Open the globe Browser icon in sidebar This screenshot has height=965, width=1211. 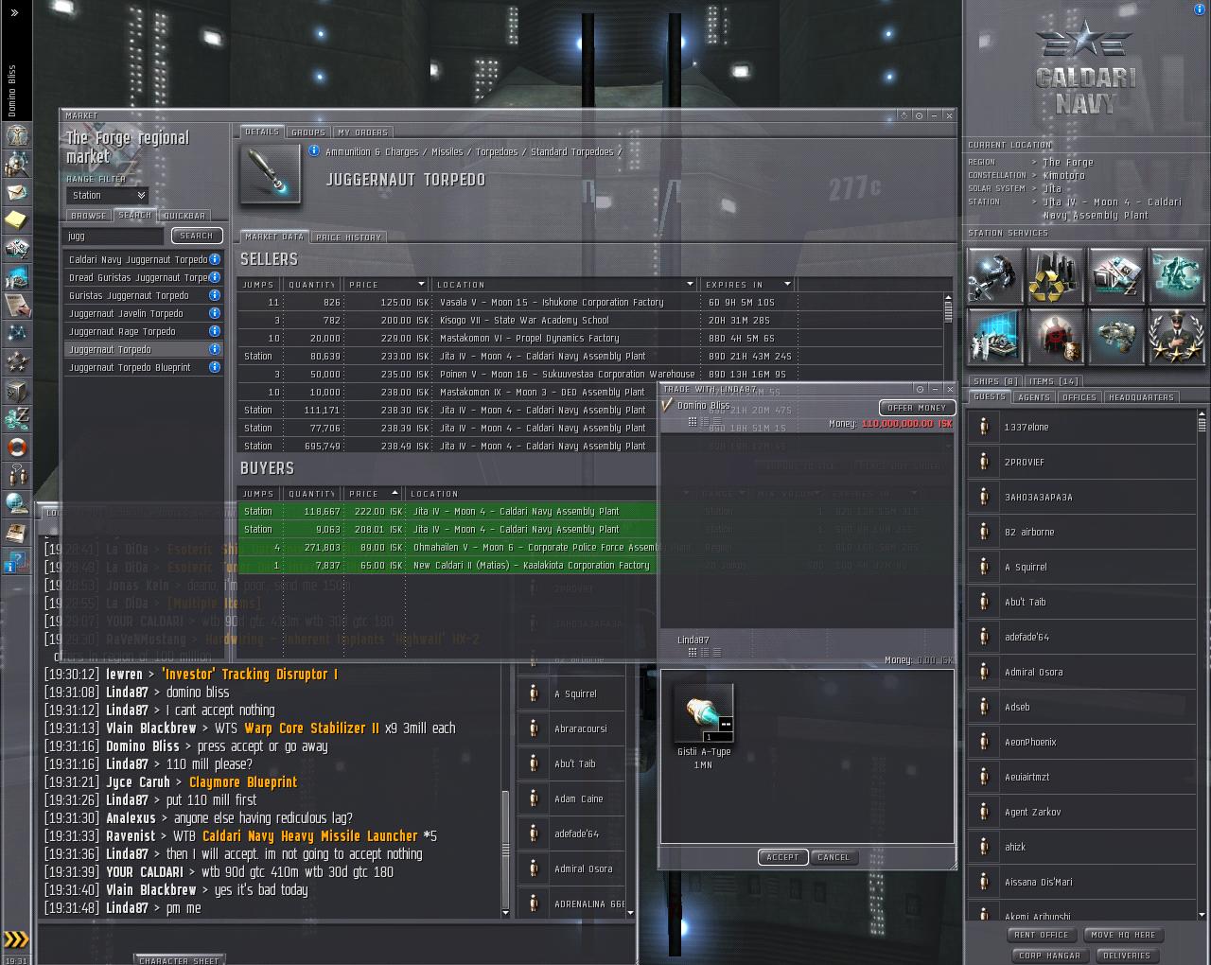pyautogui.click(x=16, y=504)
